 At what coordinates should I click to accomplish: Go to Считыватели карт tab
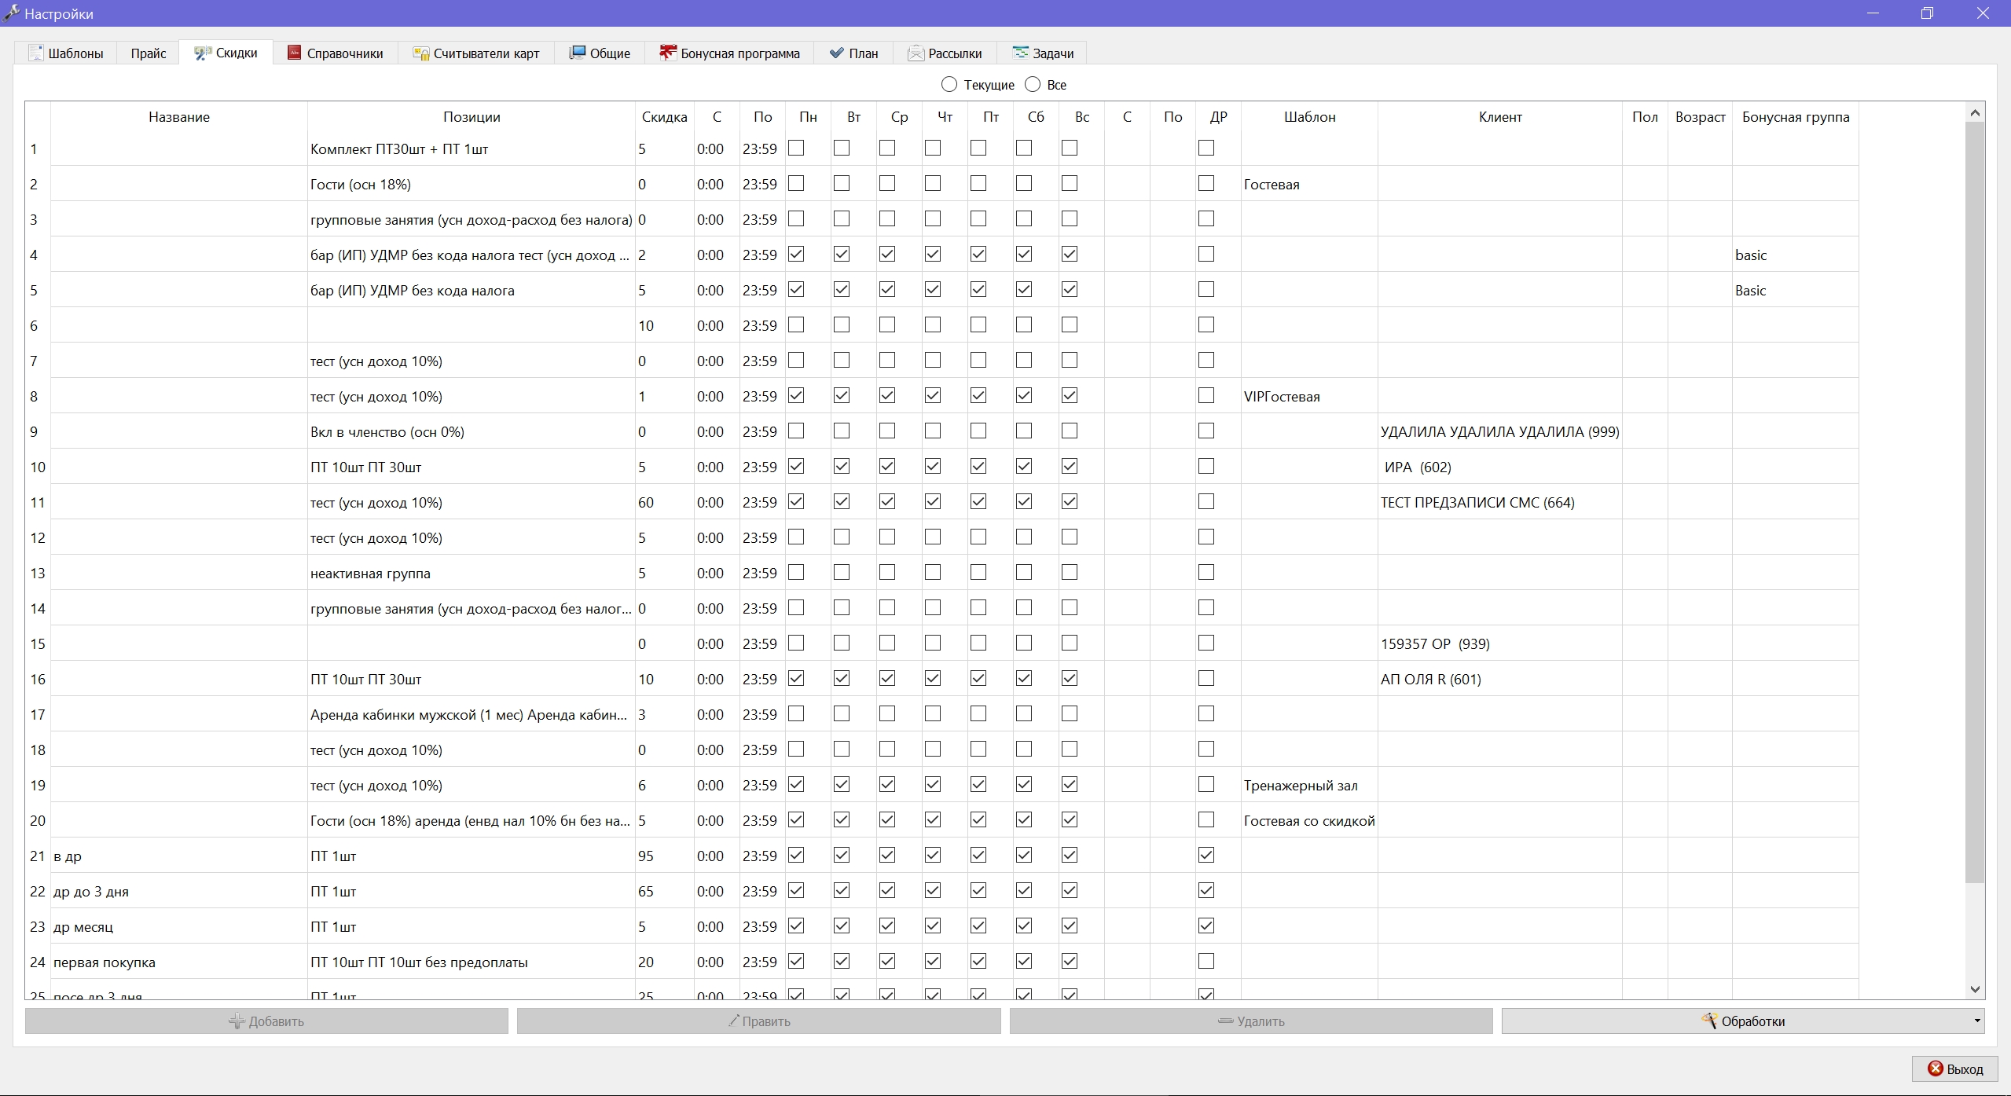(476, 53)
